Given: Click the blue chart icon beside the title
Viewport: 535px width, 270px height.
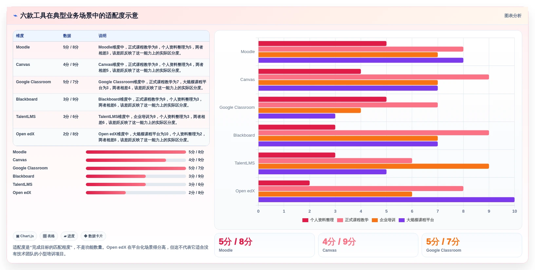Looking at the screenshot, I should pos(15,16).
